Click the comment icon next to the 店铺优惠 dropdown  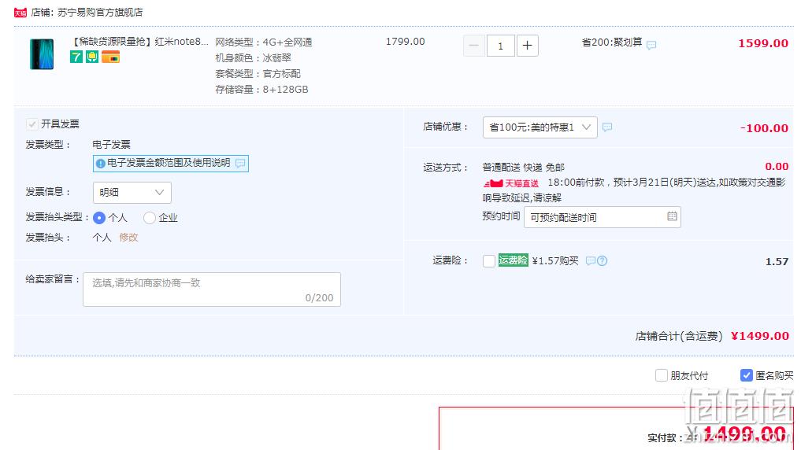[x=607, y=127]
